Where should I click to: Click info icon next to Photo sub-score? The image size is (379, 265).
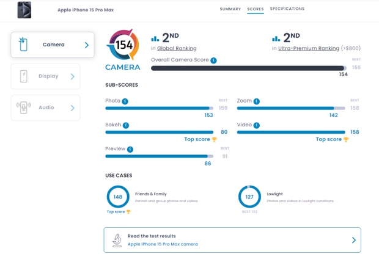click(x=125, y=101)
